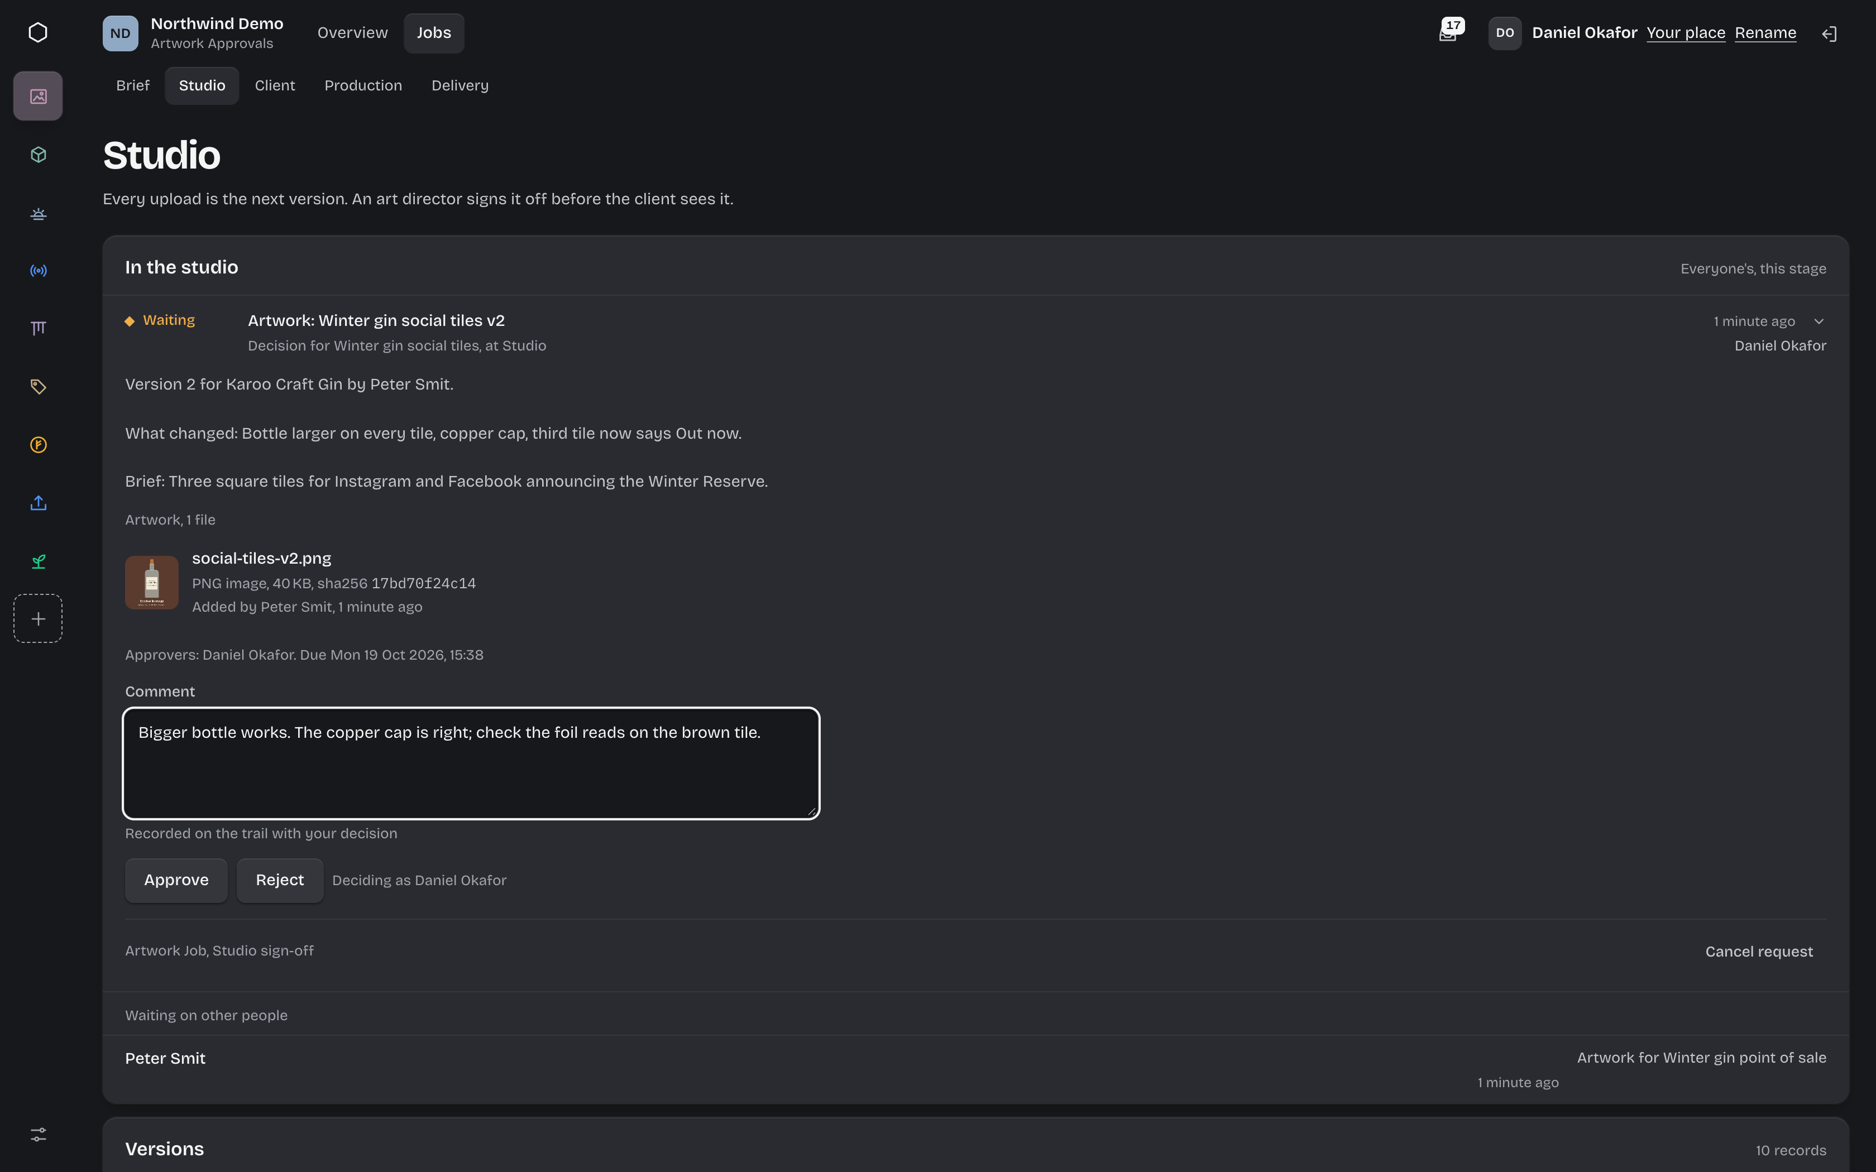Switch to the Overview tab

352,32
